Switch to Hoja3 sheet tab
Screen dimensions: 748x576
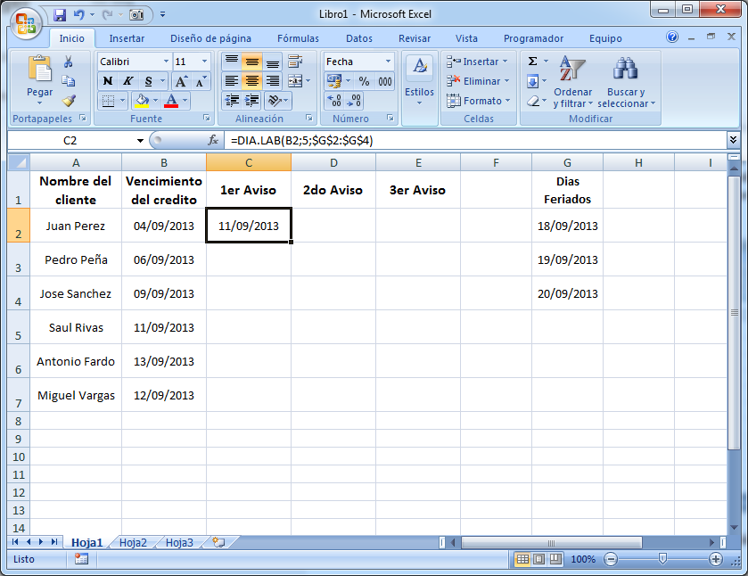tap(179, 543)
